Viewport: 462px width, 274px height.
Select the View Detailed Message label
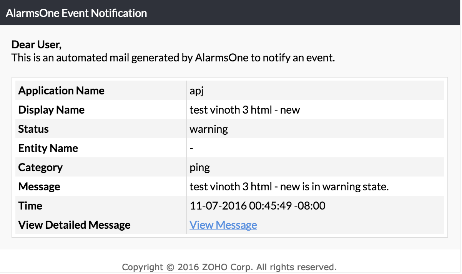coord(75,225)
